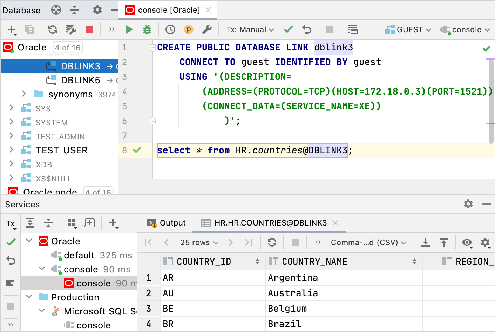Open the 25 rows page size selector
Image resolution: width=495 pixels, height=332 pixels.
click(x=199, y=242)
